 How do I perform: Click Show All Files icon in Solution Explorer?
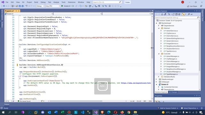(179, 14)
